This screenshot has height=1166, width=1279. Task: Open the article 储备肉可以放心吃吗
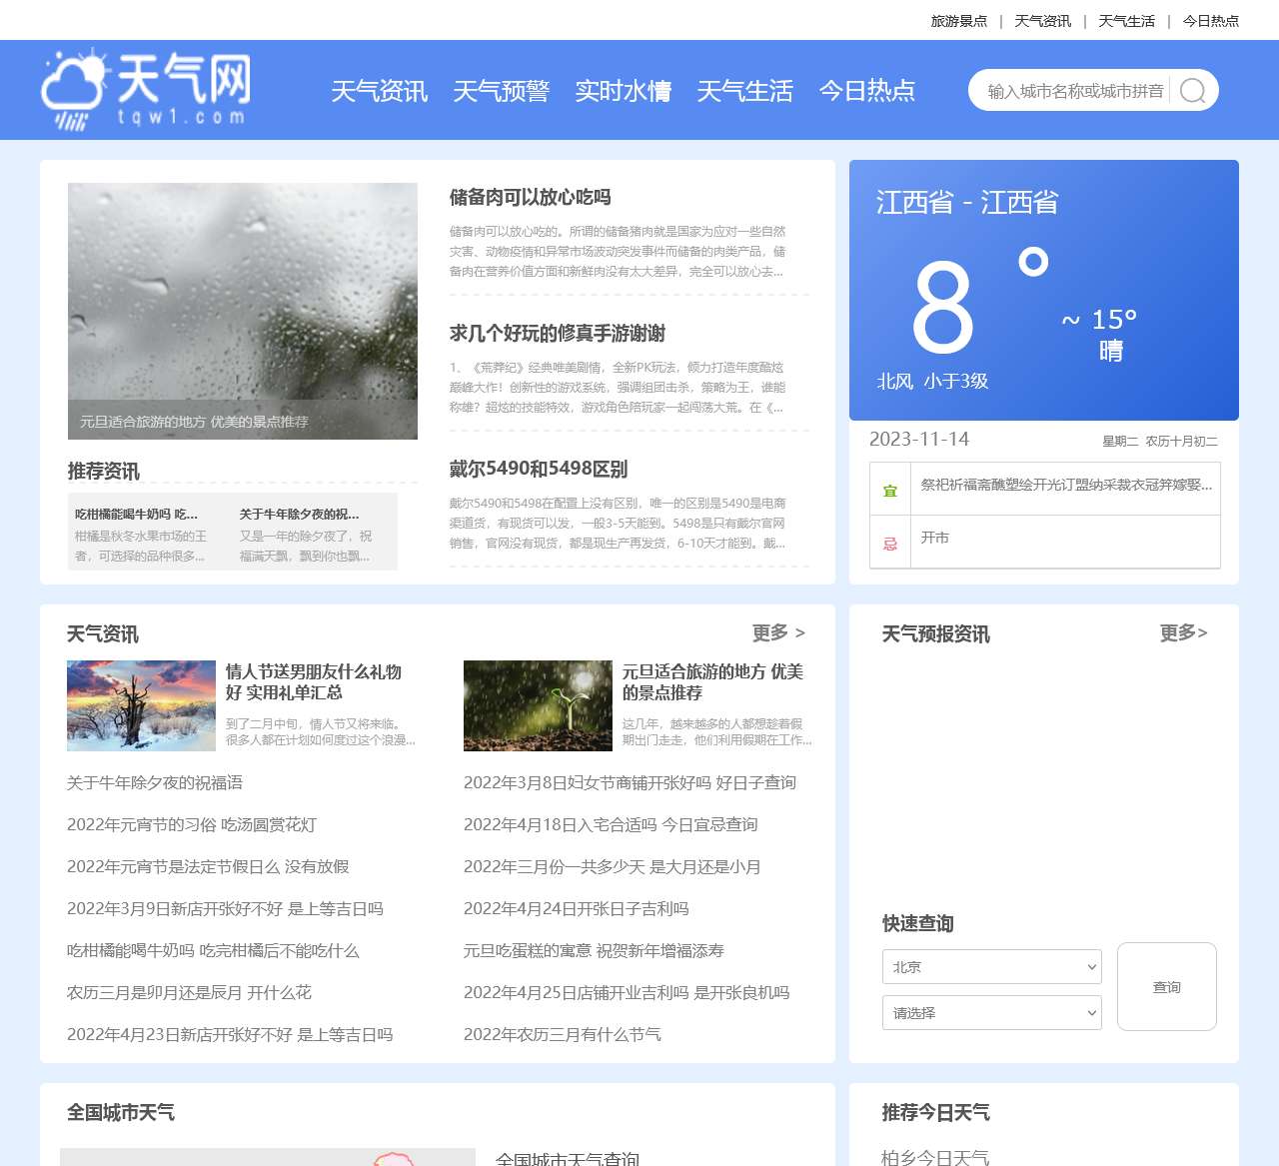tap(530, 198)
